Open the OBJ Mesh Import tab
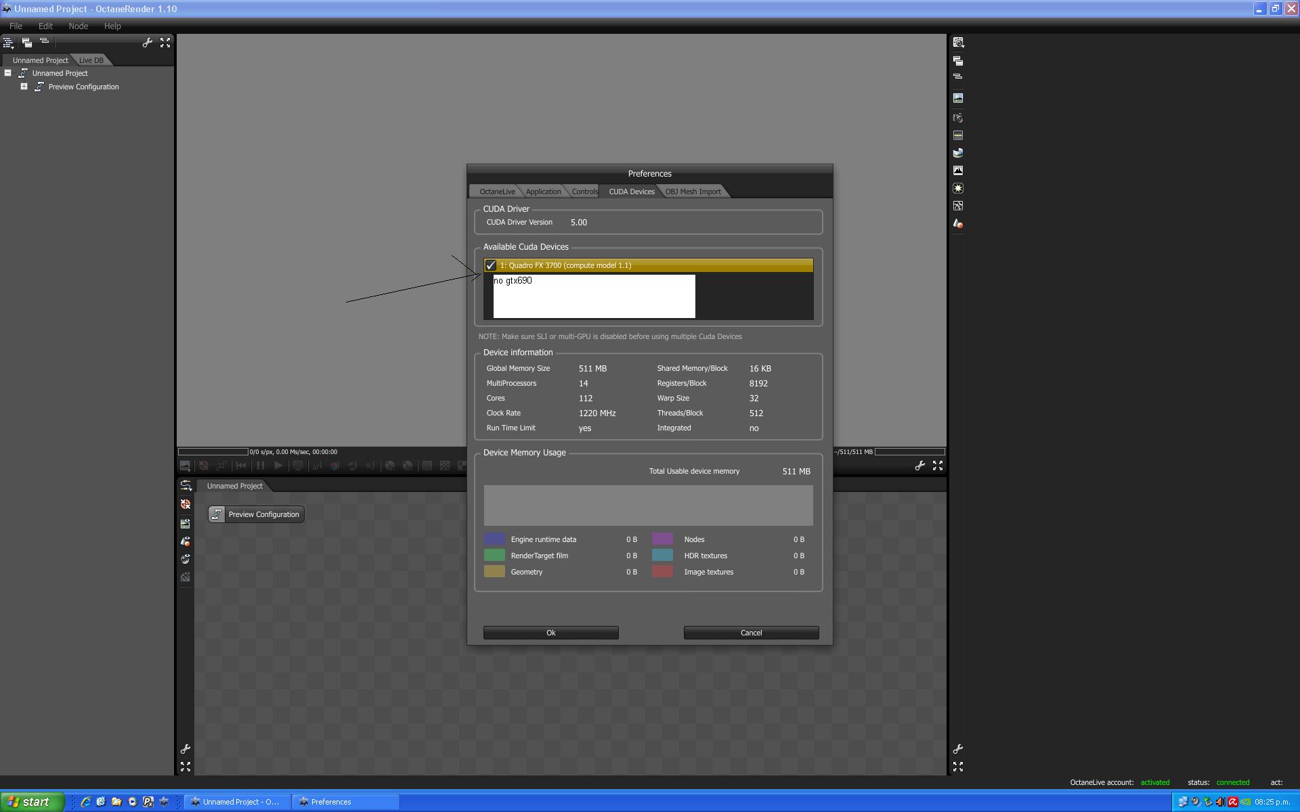This screenshot has width=1300, height=812. tap(693, 191)
